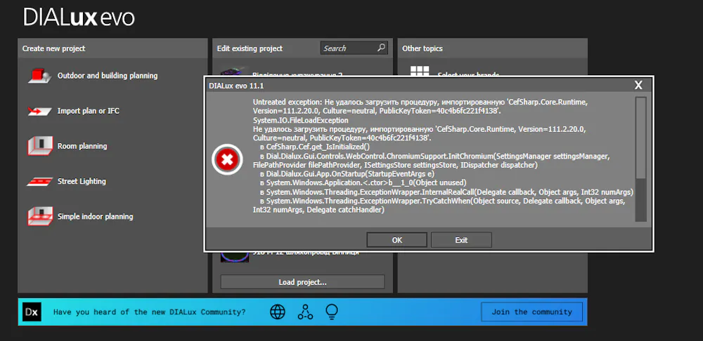703x341 pixels.
Task: Select Simple indoor planning label
Action: pos(95,216)
